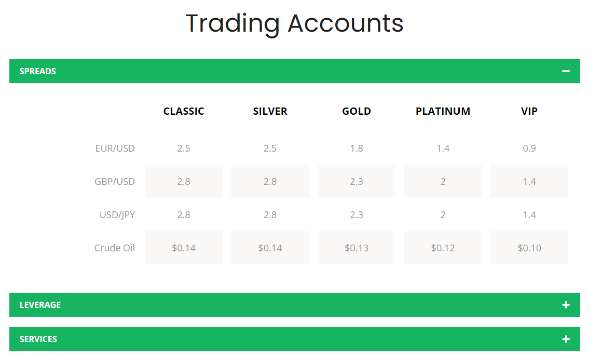Screen dimensions: 601x364
Task: Expand Leverage using the plus icon
Action: 566,305
